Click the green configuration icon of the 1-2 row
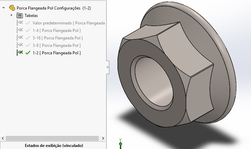The image size is (251, 149). [x=20, y=53]
